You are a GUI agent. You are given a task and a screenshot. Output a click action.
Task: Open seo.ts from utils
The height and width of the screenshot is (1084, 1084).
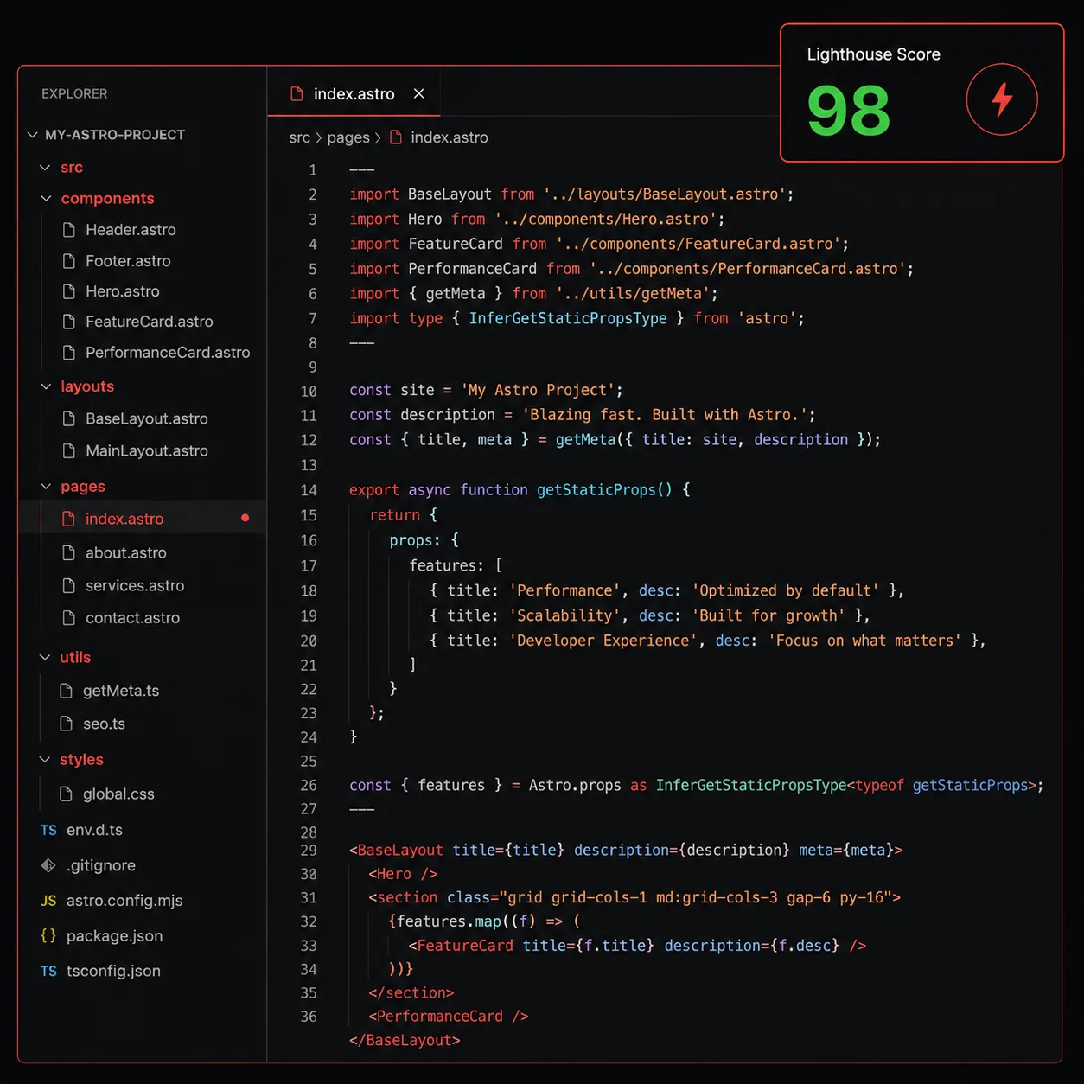click(104, 724)
